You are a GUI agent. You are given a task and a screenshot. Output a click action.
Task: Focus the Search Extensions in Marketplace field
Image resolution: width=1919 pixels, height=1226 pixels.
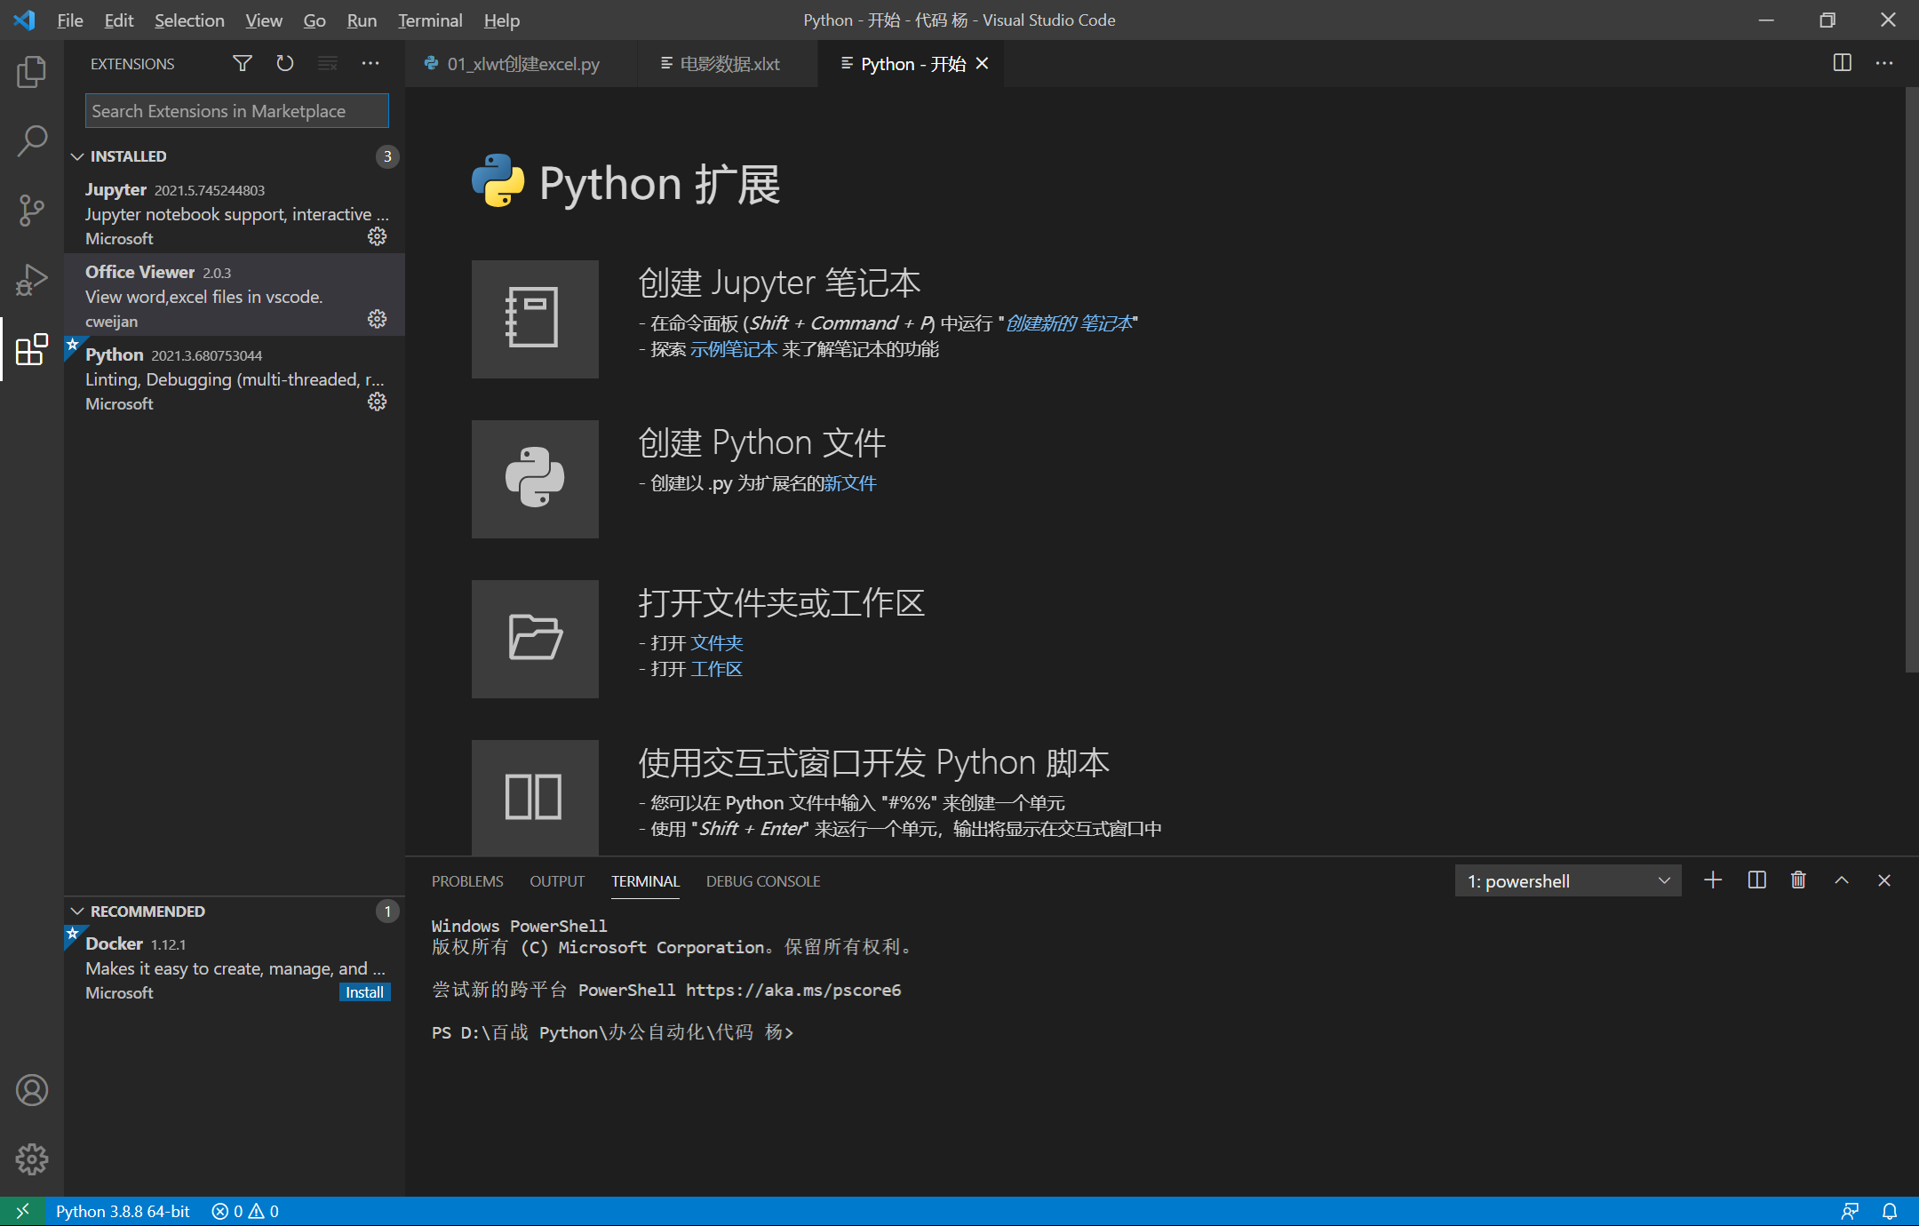pyautogui.click(x=236, y=111)
